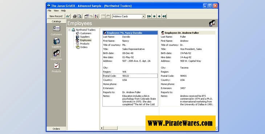Select Orders in the tree
Screen dimensions: 265x134
(83, 47)
